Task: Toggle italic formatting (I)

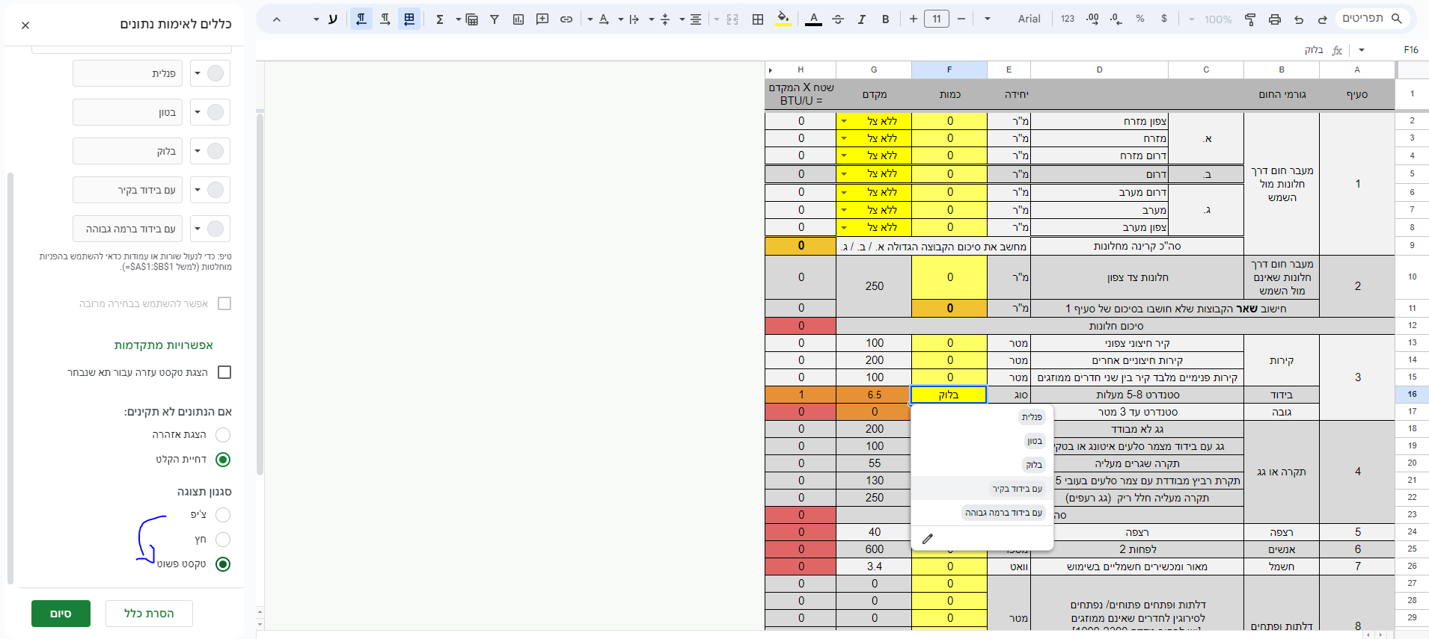Action: 862,19
